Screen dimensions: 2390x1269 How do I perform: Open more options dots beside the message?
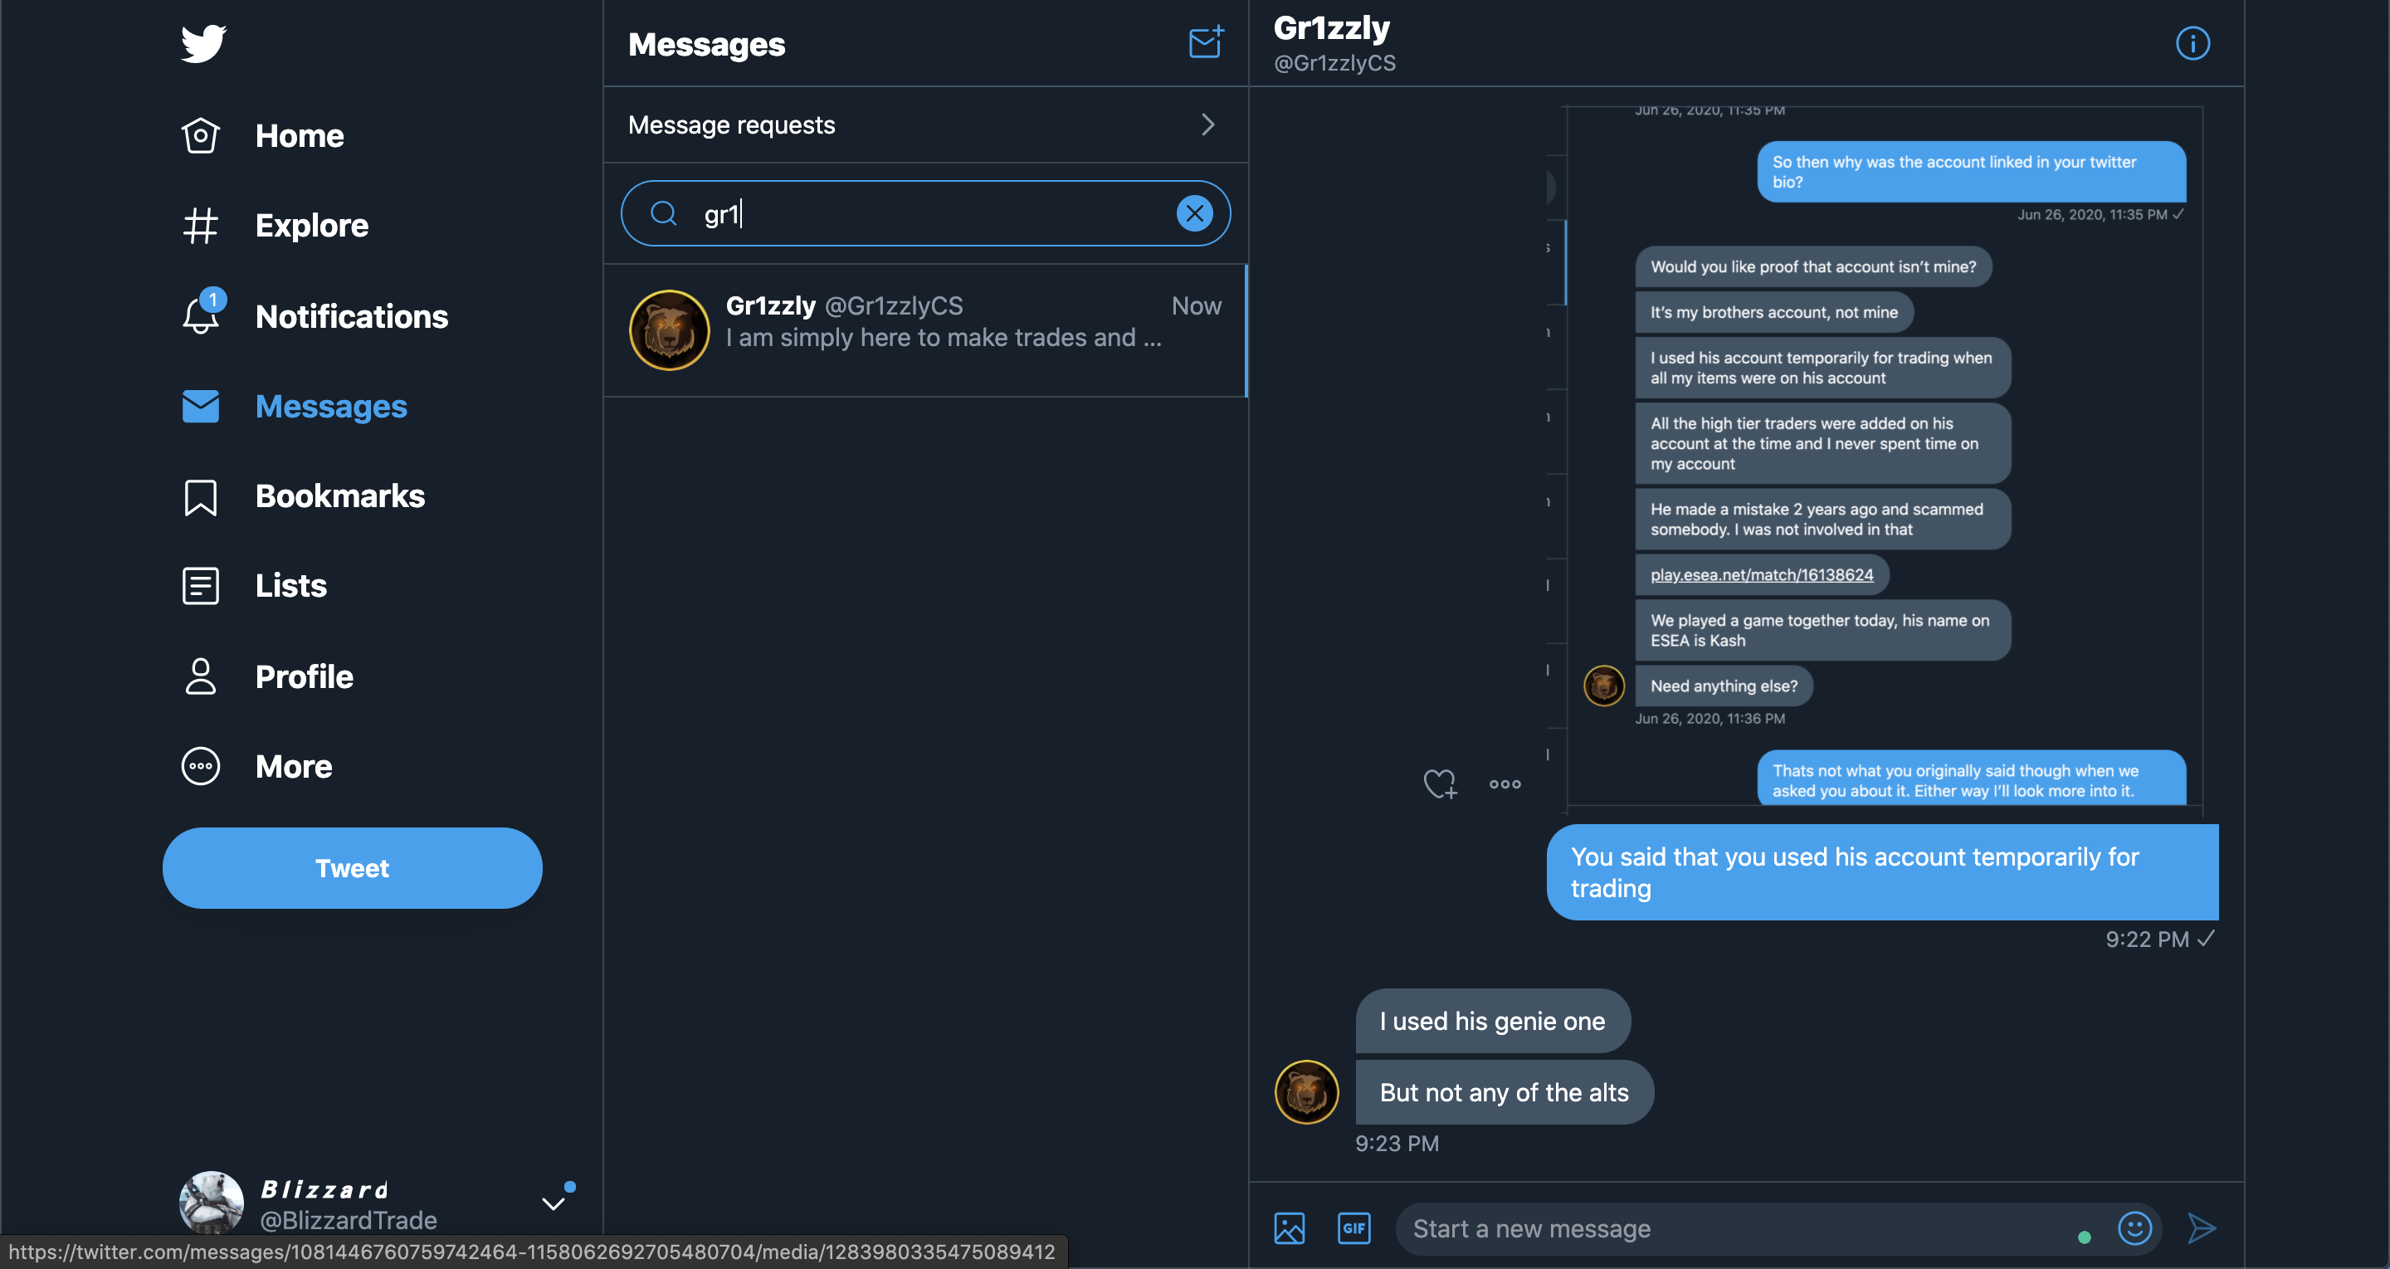click(1504, 783)
